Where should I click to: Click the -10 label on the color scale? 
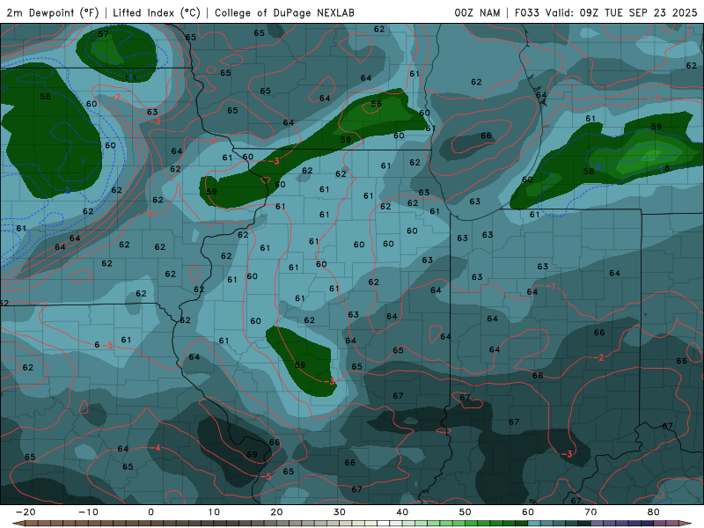[88, 512]
